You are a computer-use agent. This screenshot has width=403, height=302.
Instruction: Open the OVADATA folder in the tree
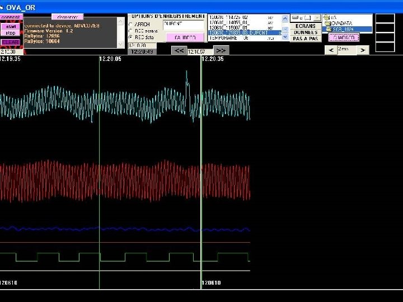click(341, 23)
